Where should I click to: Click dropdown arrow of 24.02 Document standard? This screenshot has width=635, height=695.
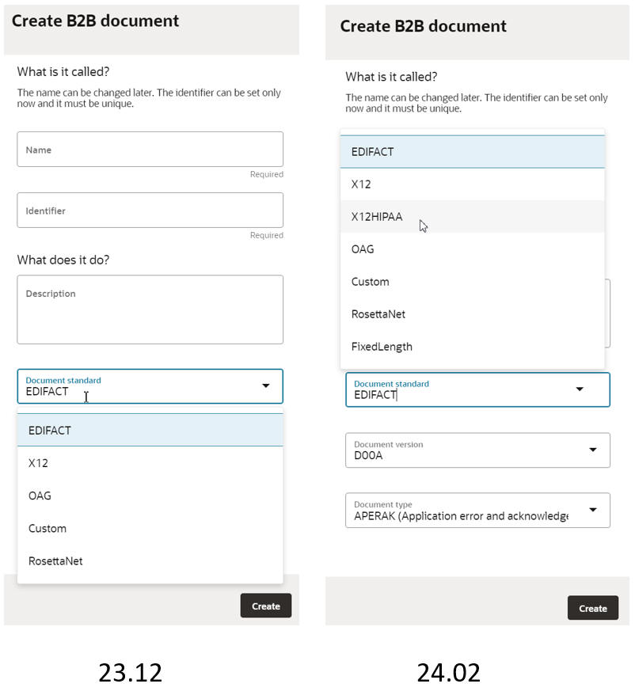(580, 389)
